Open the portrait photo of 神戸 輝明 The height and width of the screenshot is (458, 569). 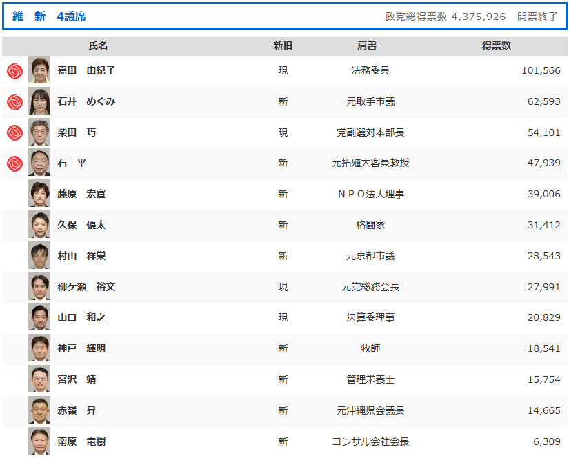(39, 348)
